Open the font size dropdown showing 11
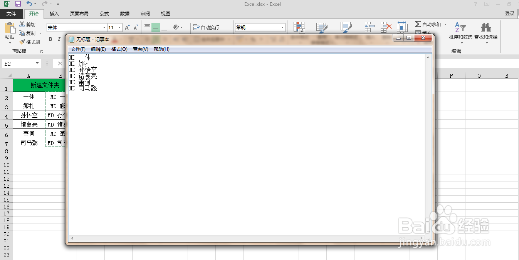The height and width of the screenshot is (260, 519). point(120,28)
